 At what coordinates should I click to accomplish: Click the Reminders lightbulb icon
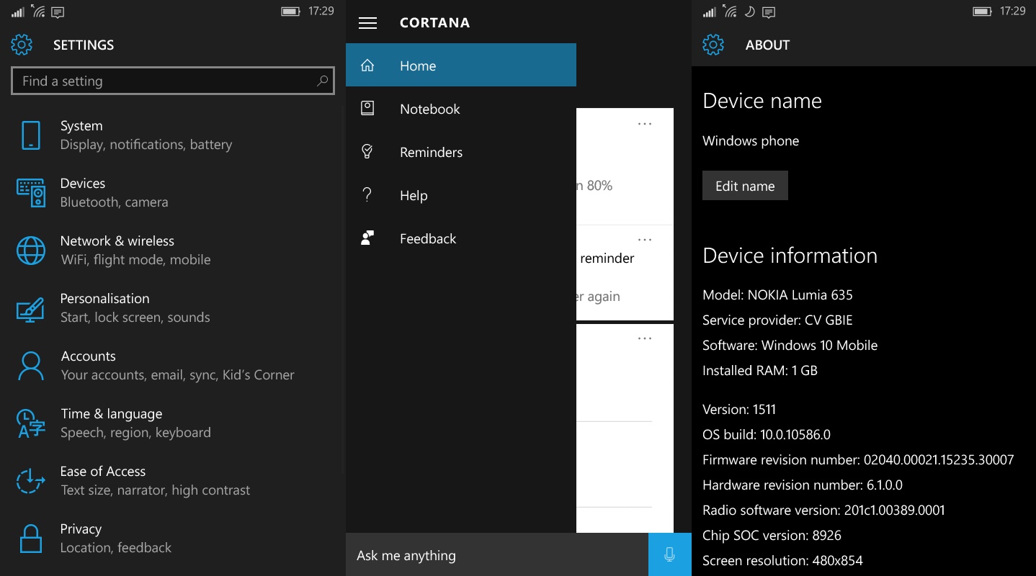click(x=367, y=152)
